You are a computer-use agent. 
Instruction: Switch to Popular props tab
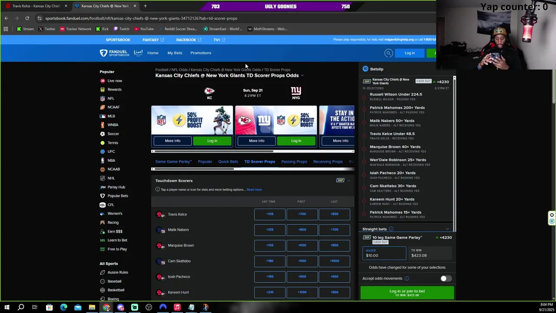tap(205, 162)
